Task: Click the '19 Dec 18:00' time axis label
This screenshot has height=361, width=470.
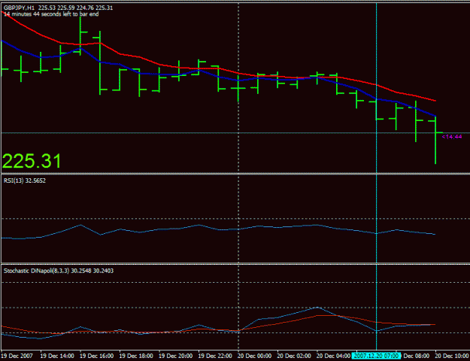Action: (x=137, y=356)
